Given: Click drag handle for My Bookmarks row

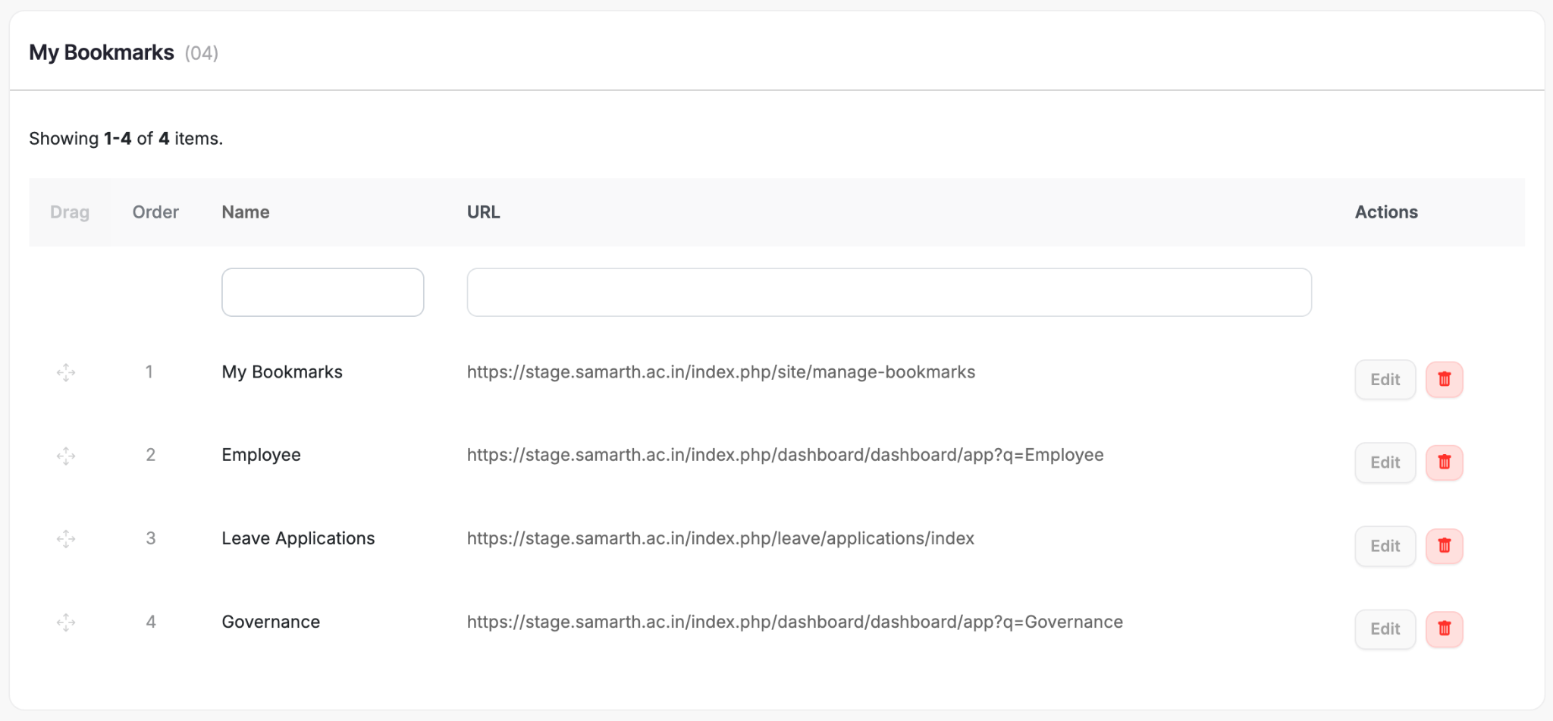Looking at the screenshot, I should click(x=66, y=372).
